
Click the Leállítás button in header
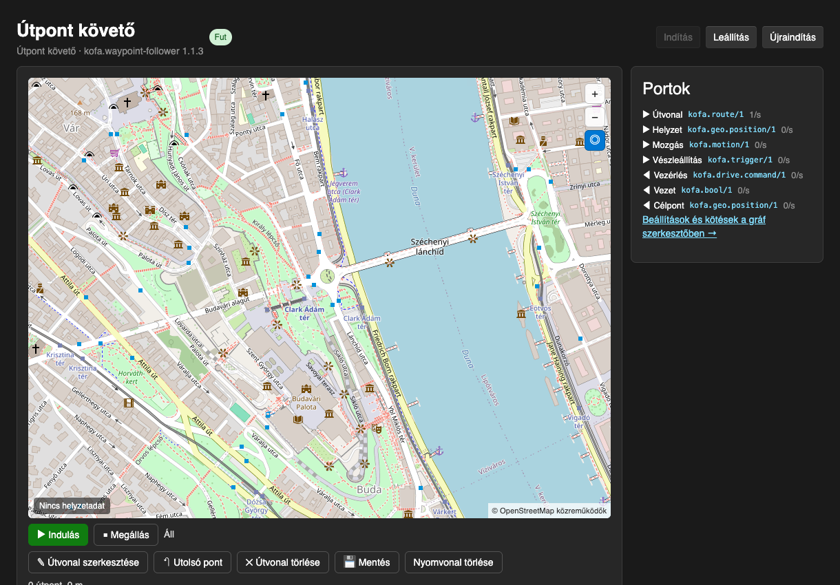coord(731,37)
